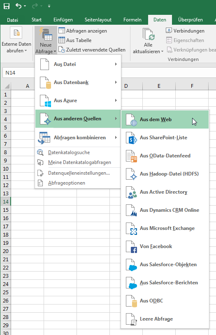Image resolution: width=216 pixels, height=335 pixels.
Task: Switch to the Überprüfen tab
Action: pyautogui.click(x=190, y=20)
